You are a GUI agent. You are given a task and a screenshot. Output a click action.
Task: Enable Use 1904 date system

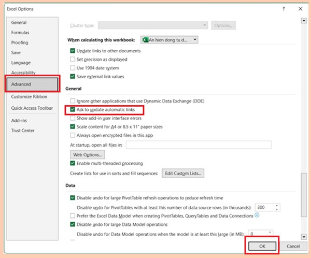point(73,68)
